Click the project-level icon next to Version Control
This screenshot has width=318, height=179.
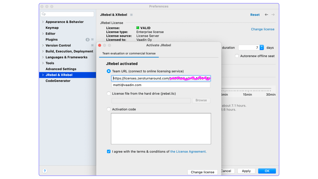[x=92, y=45]
